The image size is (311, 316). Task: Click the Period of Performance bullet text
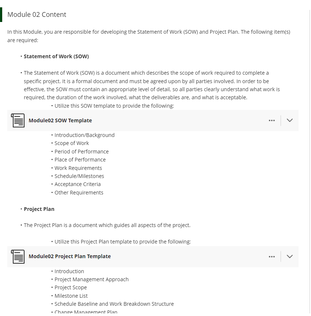pyautogui.click(x=81, y=152)
